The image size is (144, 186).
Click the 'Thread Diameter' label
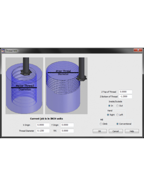pos(26,131)
